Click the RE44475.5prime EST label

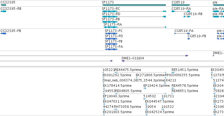tap(128, 70)
